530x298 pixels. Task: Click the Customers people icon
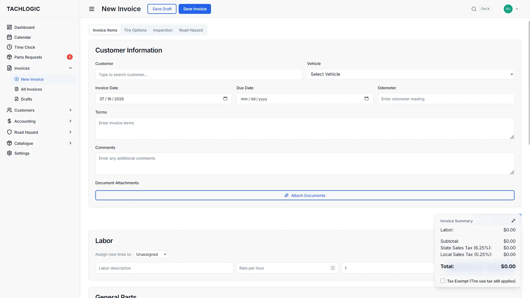pos(9,110)
